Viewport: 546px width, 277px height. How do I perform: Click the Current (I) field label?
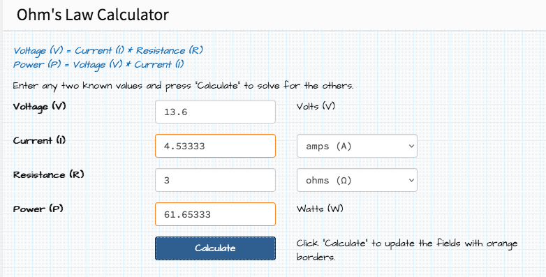[x=39, y=140]
